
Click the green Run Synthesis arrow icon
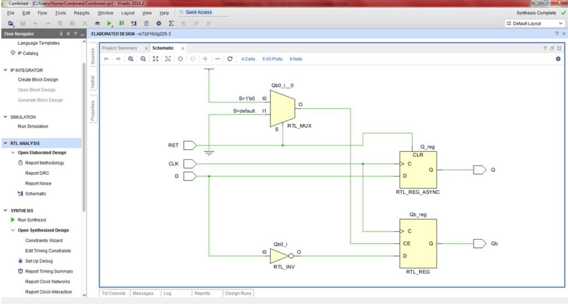[x=13, y=220]
